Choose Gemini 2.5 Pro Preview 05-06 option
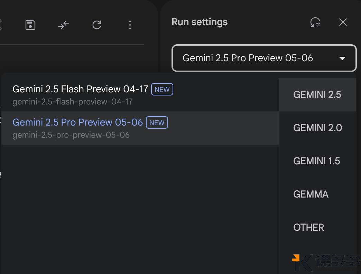361x274 pixels. [140, 128]
